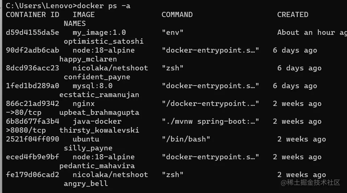Click the pedantic_mahavira container name

click(x=97, y=166)
